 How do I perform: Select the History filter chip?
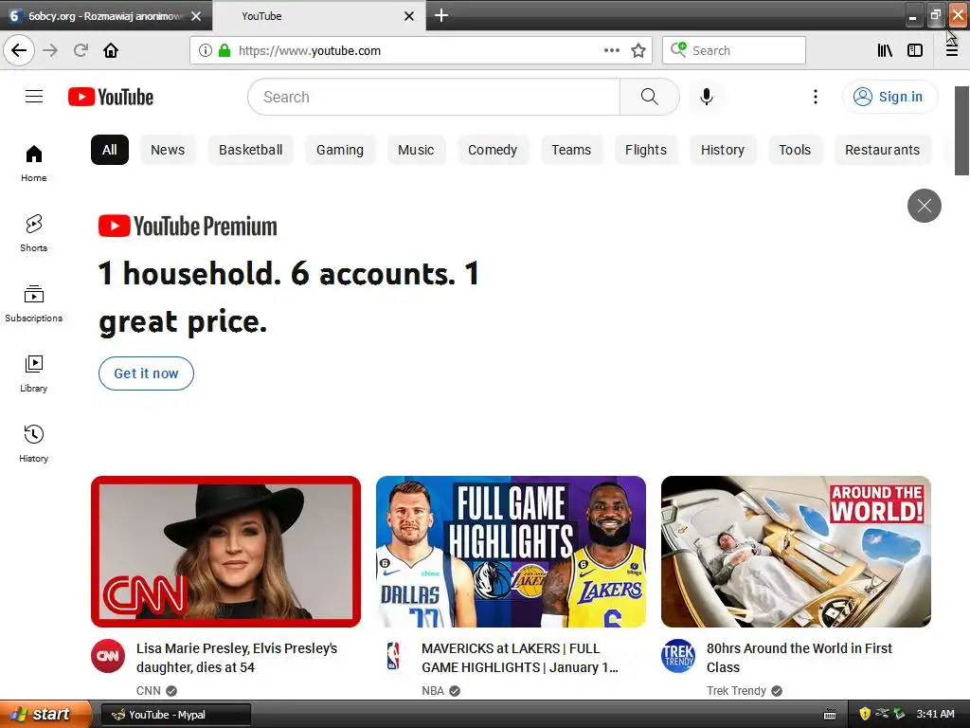723,150
